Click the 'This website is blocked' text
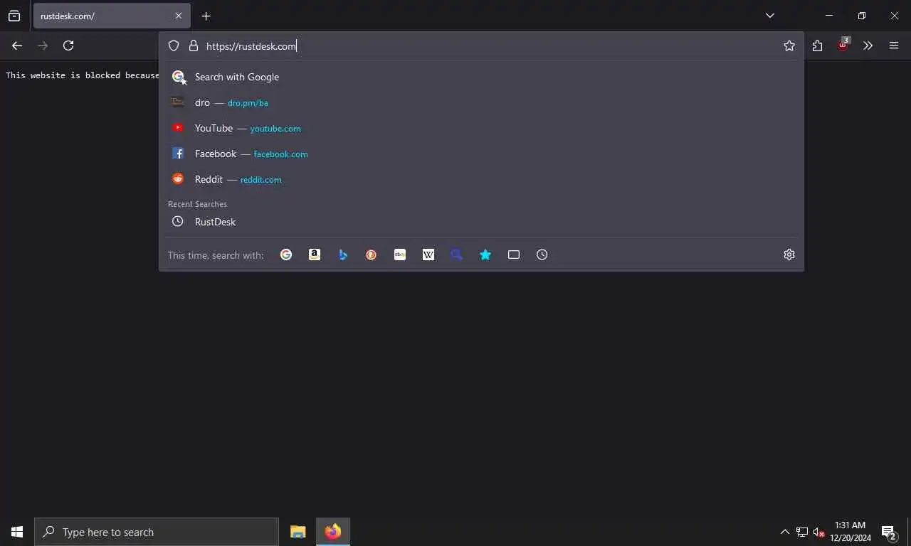Viewport: 911px width, 546px height. [83, 75]
